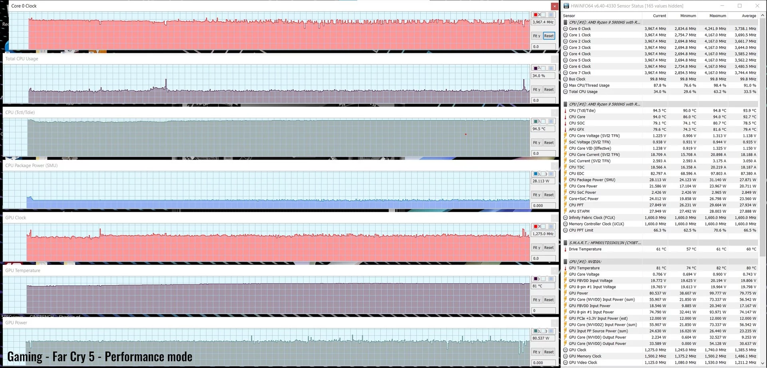Reset the GPU Temperature graph
Viewport: 767px width, 368px height.
point(549,300)
